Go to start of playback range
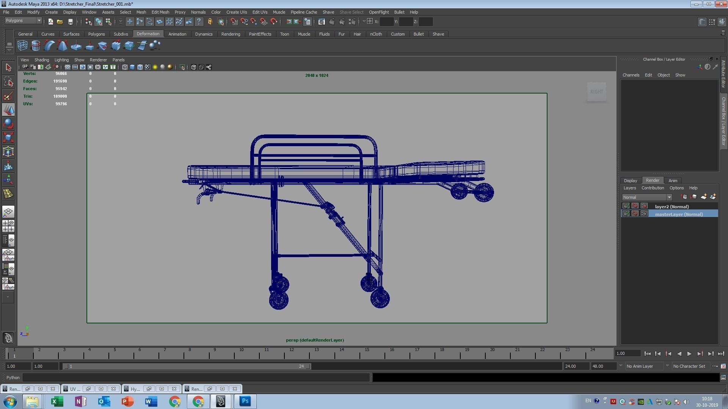 [647, 354]
